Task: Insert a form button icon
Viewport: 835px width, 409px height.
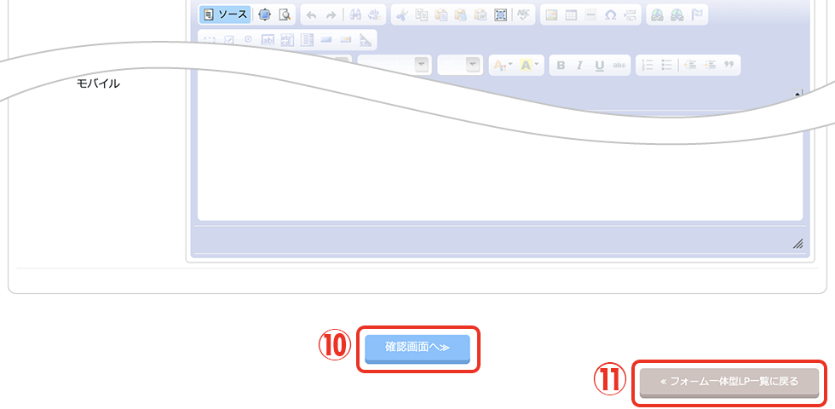Action: tap(326, 40)
